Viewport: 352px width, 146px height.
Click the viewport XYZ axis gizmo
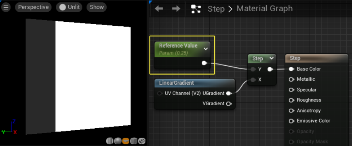pos(9,127)
